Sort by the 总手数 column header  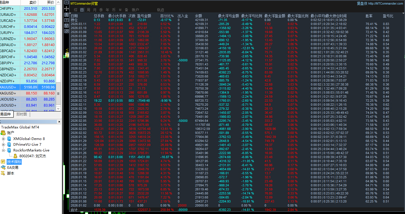[x=99, y=16]
